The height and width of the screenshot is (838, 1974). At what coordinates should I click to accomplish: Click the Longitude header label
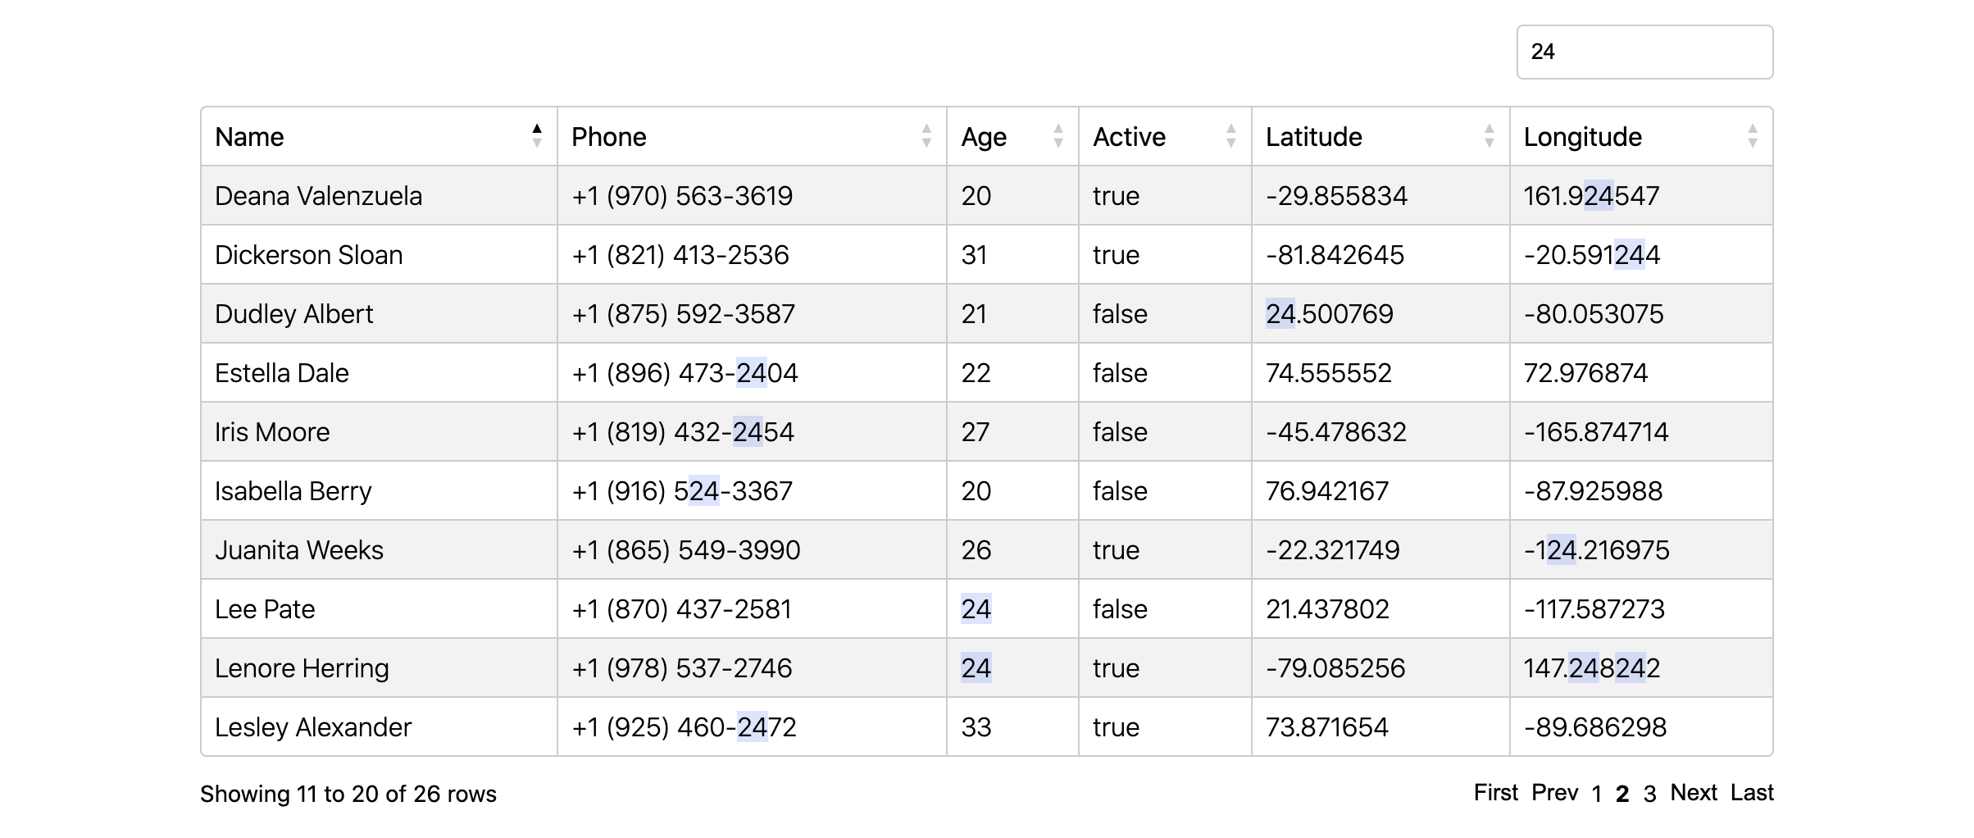click(1582, 137)
